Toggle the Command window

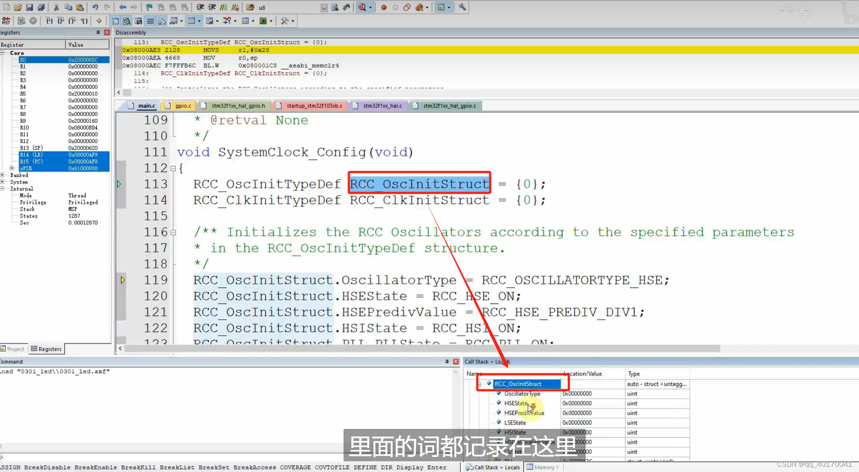point(115,20)
